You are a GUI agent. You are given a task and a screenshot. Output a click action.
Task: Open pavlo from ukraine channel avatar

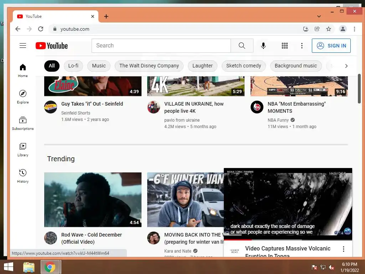(x=154, y=107)
